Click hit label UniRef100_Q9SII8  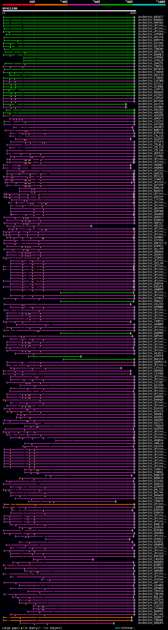tap(151, 52)
